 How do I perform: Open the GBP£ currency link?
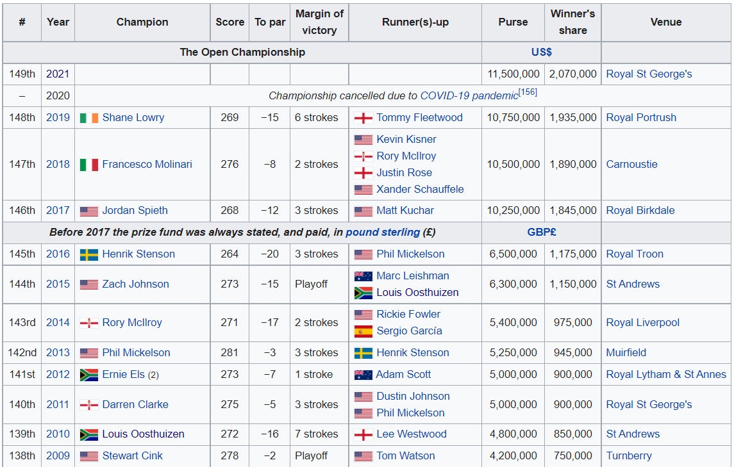pyautogui.click(x=542, y=232)
